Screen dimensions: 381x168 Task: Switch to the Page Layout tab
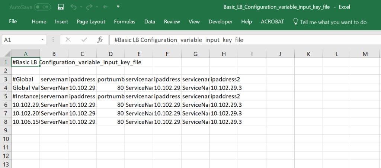pos(91,22)
